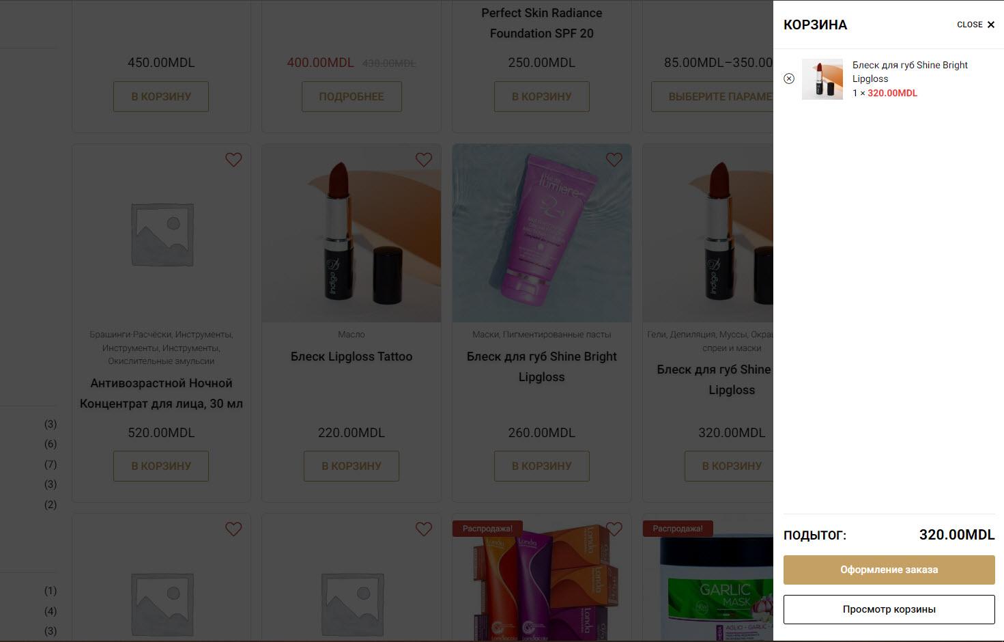The height and width of the screenshot is (642, 1004).
Task: Open Блеск для губ Shine Bright Lipgloss cart link
Action: (x=910, y=72)
